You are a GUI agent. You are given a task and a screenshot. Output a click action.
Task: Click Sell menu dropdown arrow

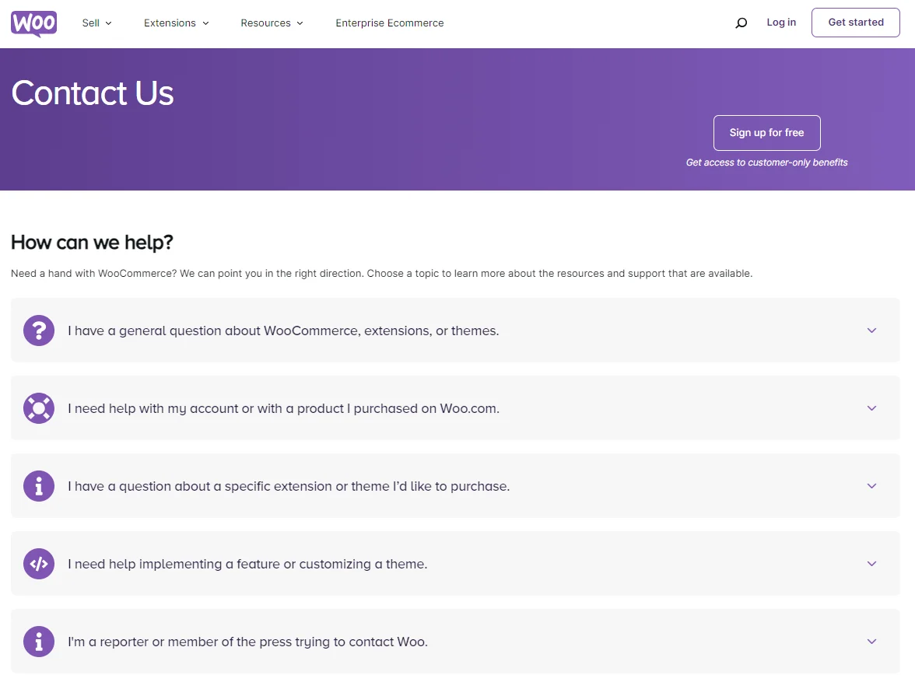point(109,23)
